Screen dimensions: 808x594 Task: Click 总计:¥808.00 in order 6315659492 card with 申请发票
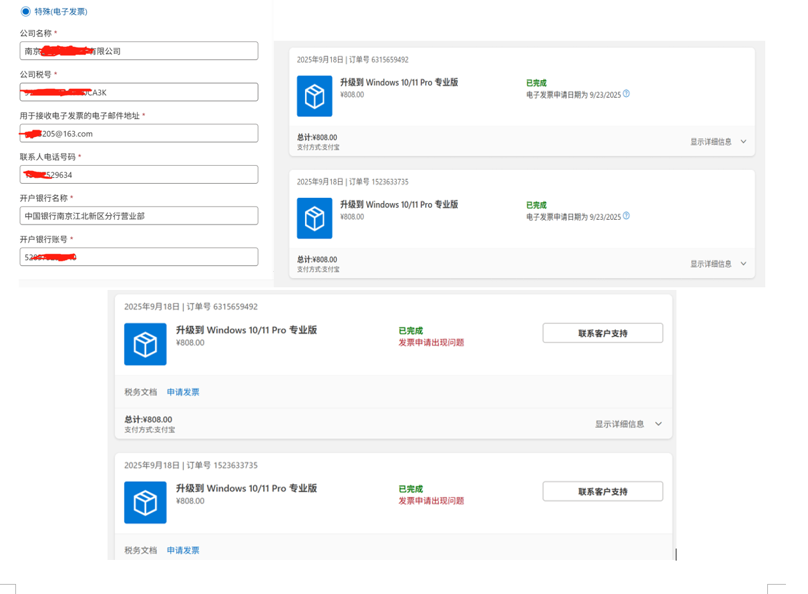click(148, 420)
